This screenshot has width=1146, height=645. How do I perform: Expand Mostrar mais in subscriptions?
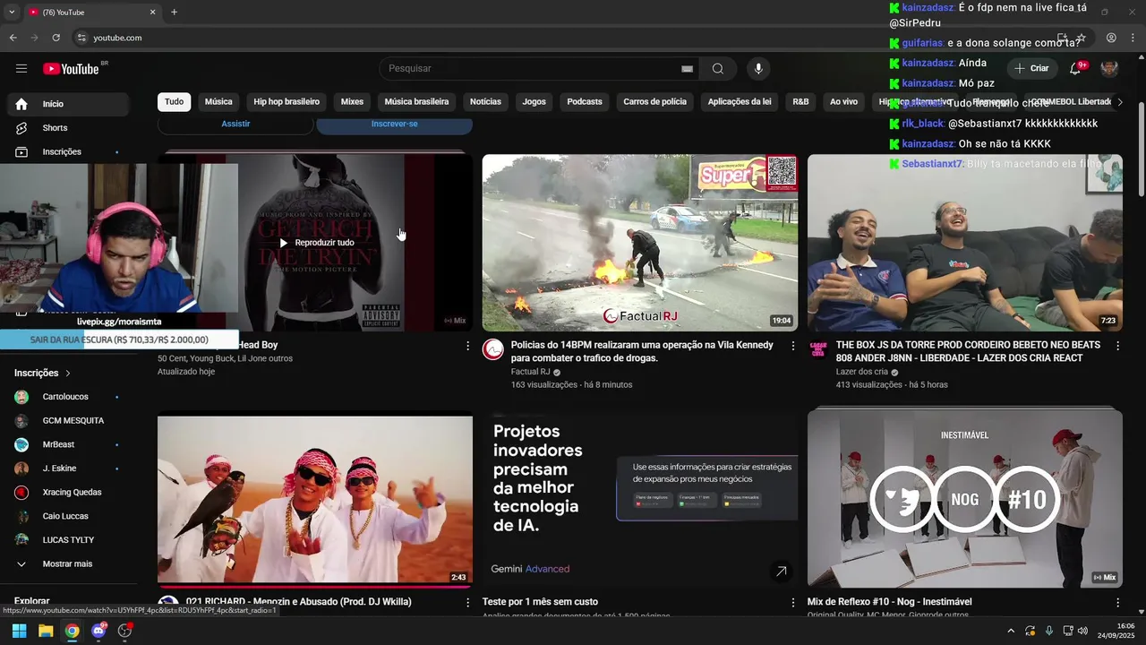click(68, 564)
